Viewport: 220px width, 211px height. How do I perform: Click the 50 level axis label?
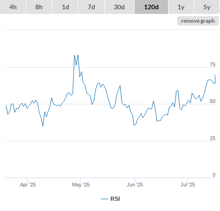(213, 102)
